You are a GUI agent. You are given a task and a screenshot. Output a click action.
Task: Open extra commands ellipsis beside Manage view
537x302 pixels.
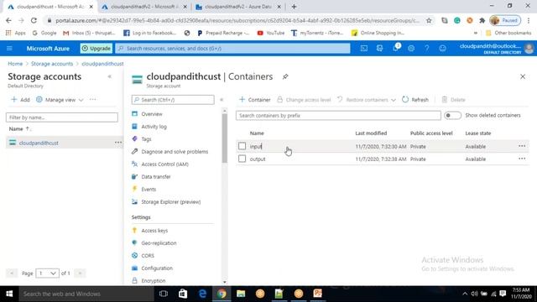point(92,100)
